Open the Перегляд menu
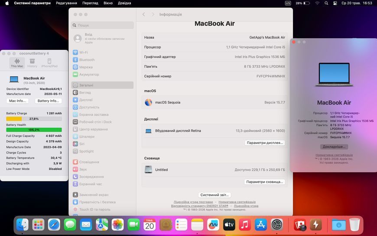Screen dimensions: 377x236 (x=90, y=3)
